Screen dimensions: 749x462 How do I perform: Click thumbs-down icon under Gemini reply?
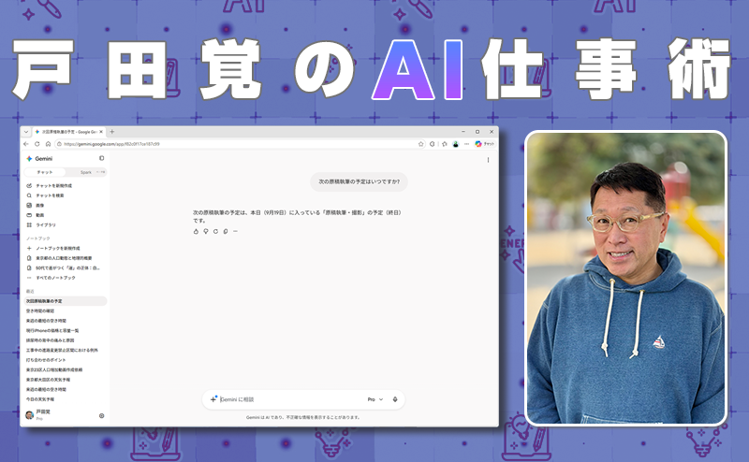tap(206, 232)
